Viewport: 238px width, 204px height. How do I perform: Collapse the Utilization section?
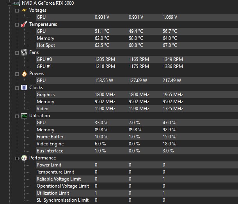click(x=17, y=116)
